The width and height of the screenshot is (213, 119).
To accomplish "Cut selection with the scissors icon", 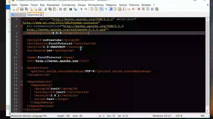I will coord(46,9).
